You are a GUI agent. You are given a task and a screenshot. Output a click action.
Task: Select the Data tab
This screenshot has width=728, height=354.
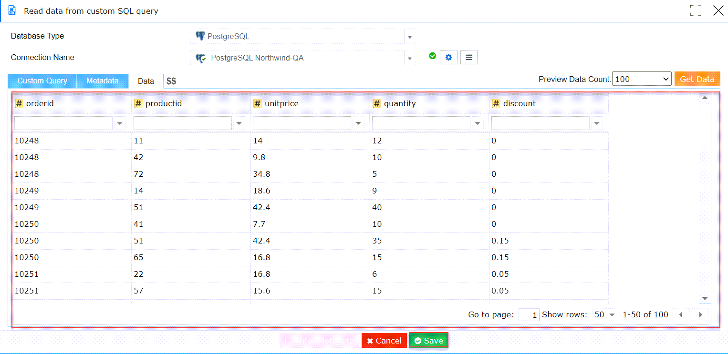point(146,81)
